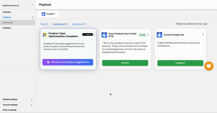Click 'Product Type Optimization Complete' title
The height and width of the screenshot is (113, 217).
(63, 35)
